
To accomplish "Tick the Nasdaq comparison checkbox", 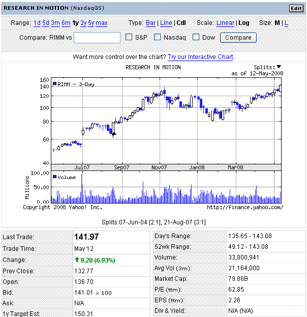I will pos(158,37).
